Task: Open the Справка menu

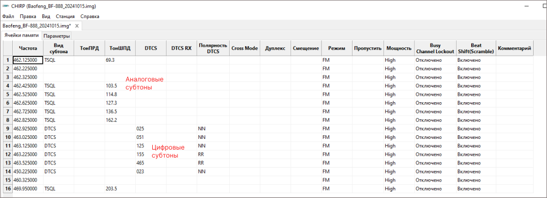Action: (x=90, y=16)
